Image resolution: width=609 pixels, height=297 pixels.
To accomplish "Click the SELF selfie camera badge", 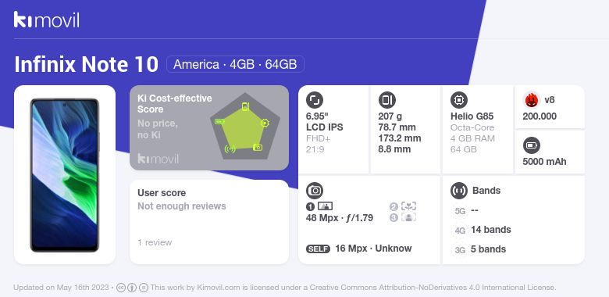I will pyautogui.click(x=318, y=249).
